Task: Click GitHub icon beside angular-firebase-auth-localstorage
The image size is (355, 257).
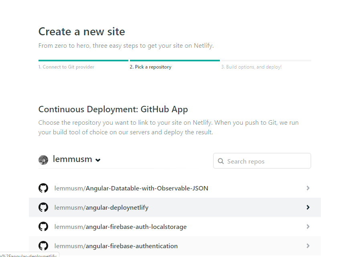Action: click(43, 227)
